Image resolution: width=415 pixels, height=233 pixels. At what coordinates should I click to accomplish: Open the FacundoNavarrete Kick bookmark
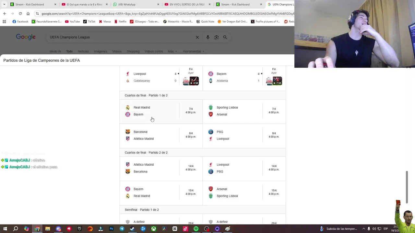click(46, 22)
